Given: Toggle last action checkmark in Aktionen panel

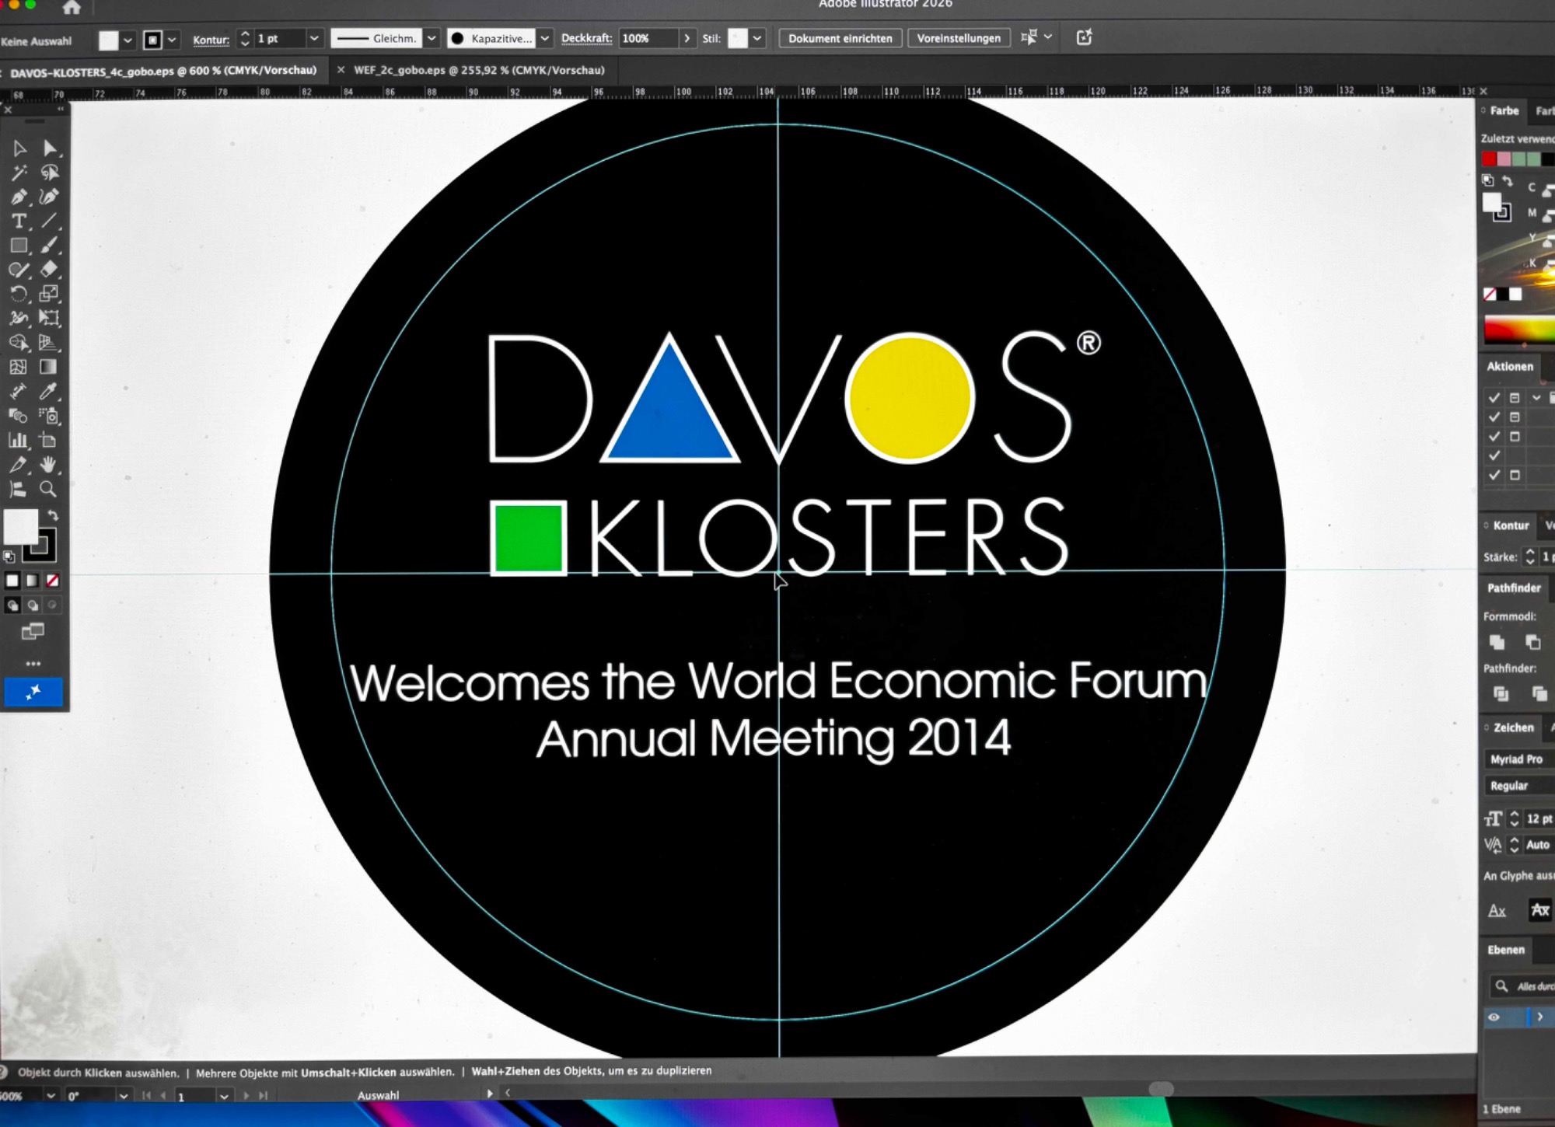Looking at the screenshot, I should point(1494,475).
